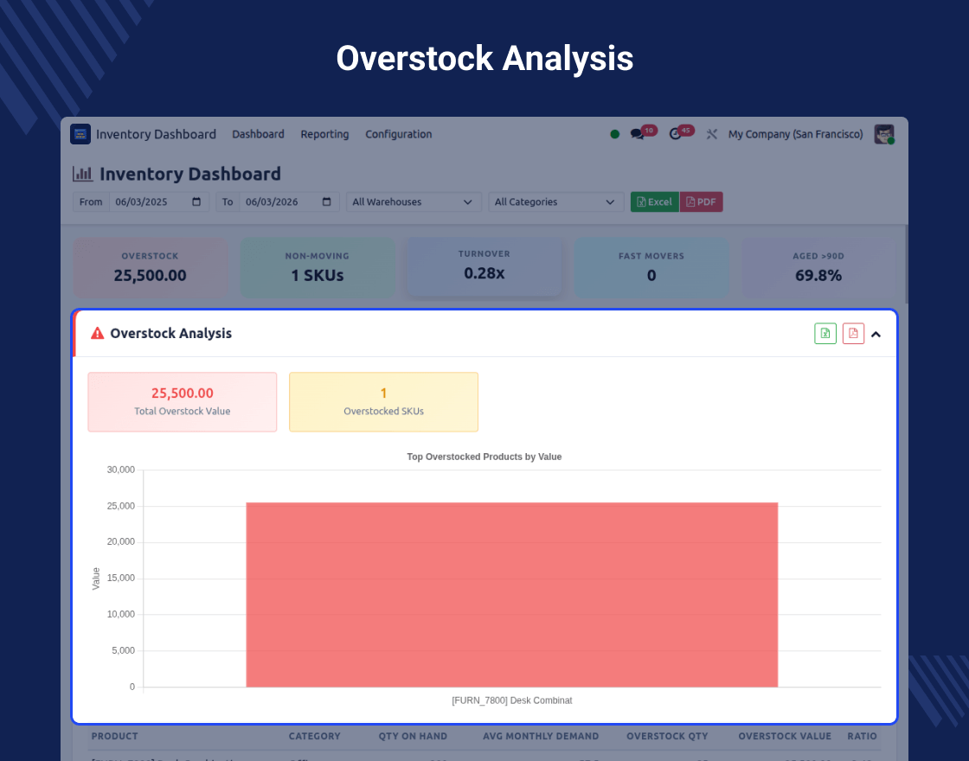Click the red Desk Combination chart bar
This screenshot has height=761, width=969.
point(511,595)
